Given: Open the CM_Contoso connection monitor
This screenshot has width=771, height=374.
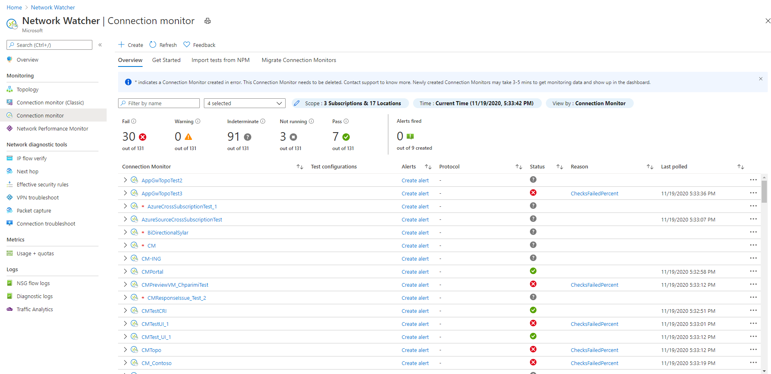Looking at the screenshot, I should tap(156, 363).
